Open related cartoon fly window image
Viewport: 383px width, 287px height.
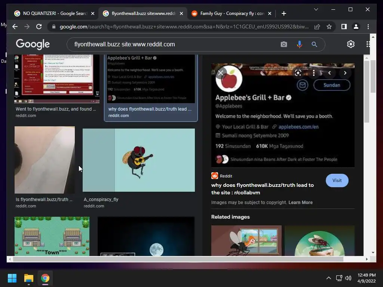246,241
